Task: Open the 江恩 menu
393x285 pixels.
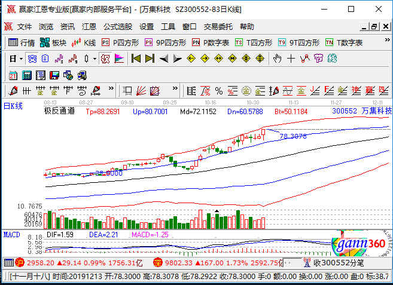Action: click(x=89, y=26)
